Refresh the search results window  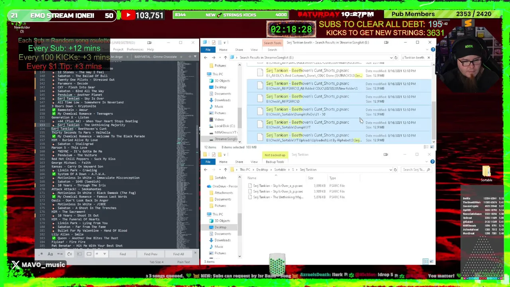(396, 57)
